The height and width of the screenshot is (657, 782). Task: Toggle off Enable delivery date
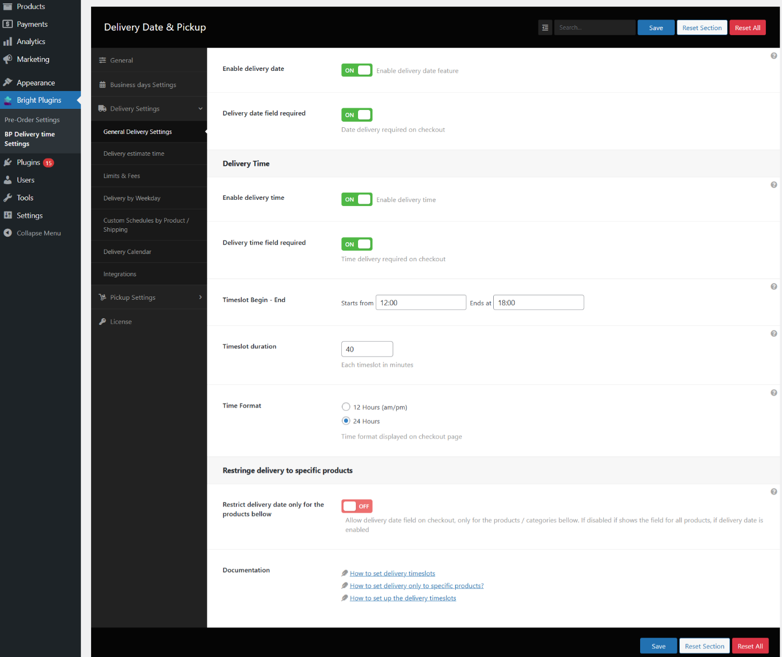pyautogui.click(x=356, y=70)
